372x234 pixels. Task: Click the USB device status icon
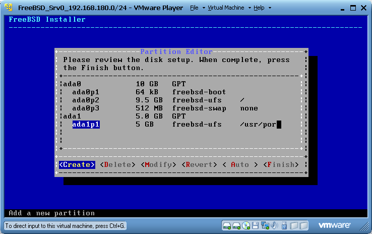coord(285,225)
